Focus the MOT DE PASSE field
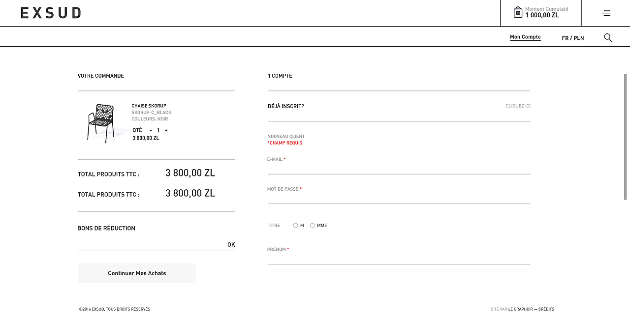The image size is (630, 321). [x=399, y=198]
